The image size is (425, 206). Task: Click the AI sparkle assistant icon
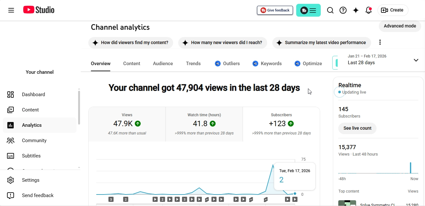tap(356, 10)
